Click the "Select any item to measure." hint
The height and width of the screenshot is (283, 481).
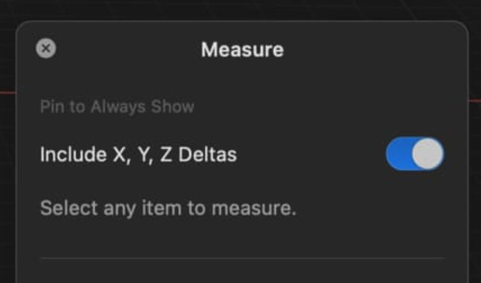coord(169,208)
